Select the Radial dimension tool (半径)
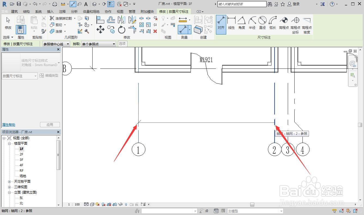Image resolution: width=364 pixels, height=215 pixels. [x=252, y=23]
